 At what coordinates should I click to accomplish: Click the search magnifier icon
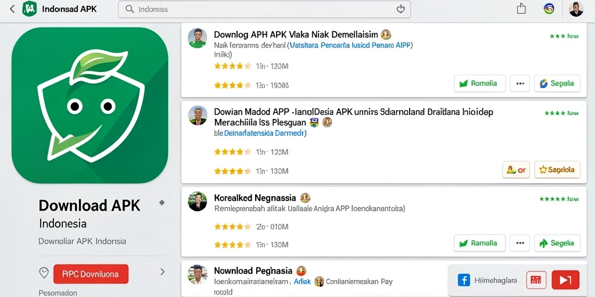click(x=130, y=9)
